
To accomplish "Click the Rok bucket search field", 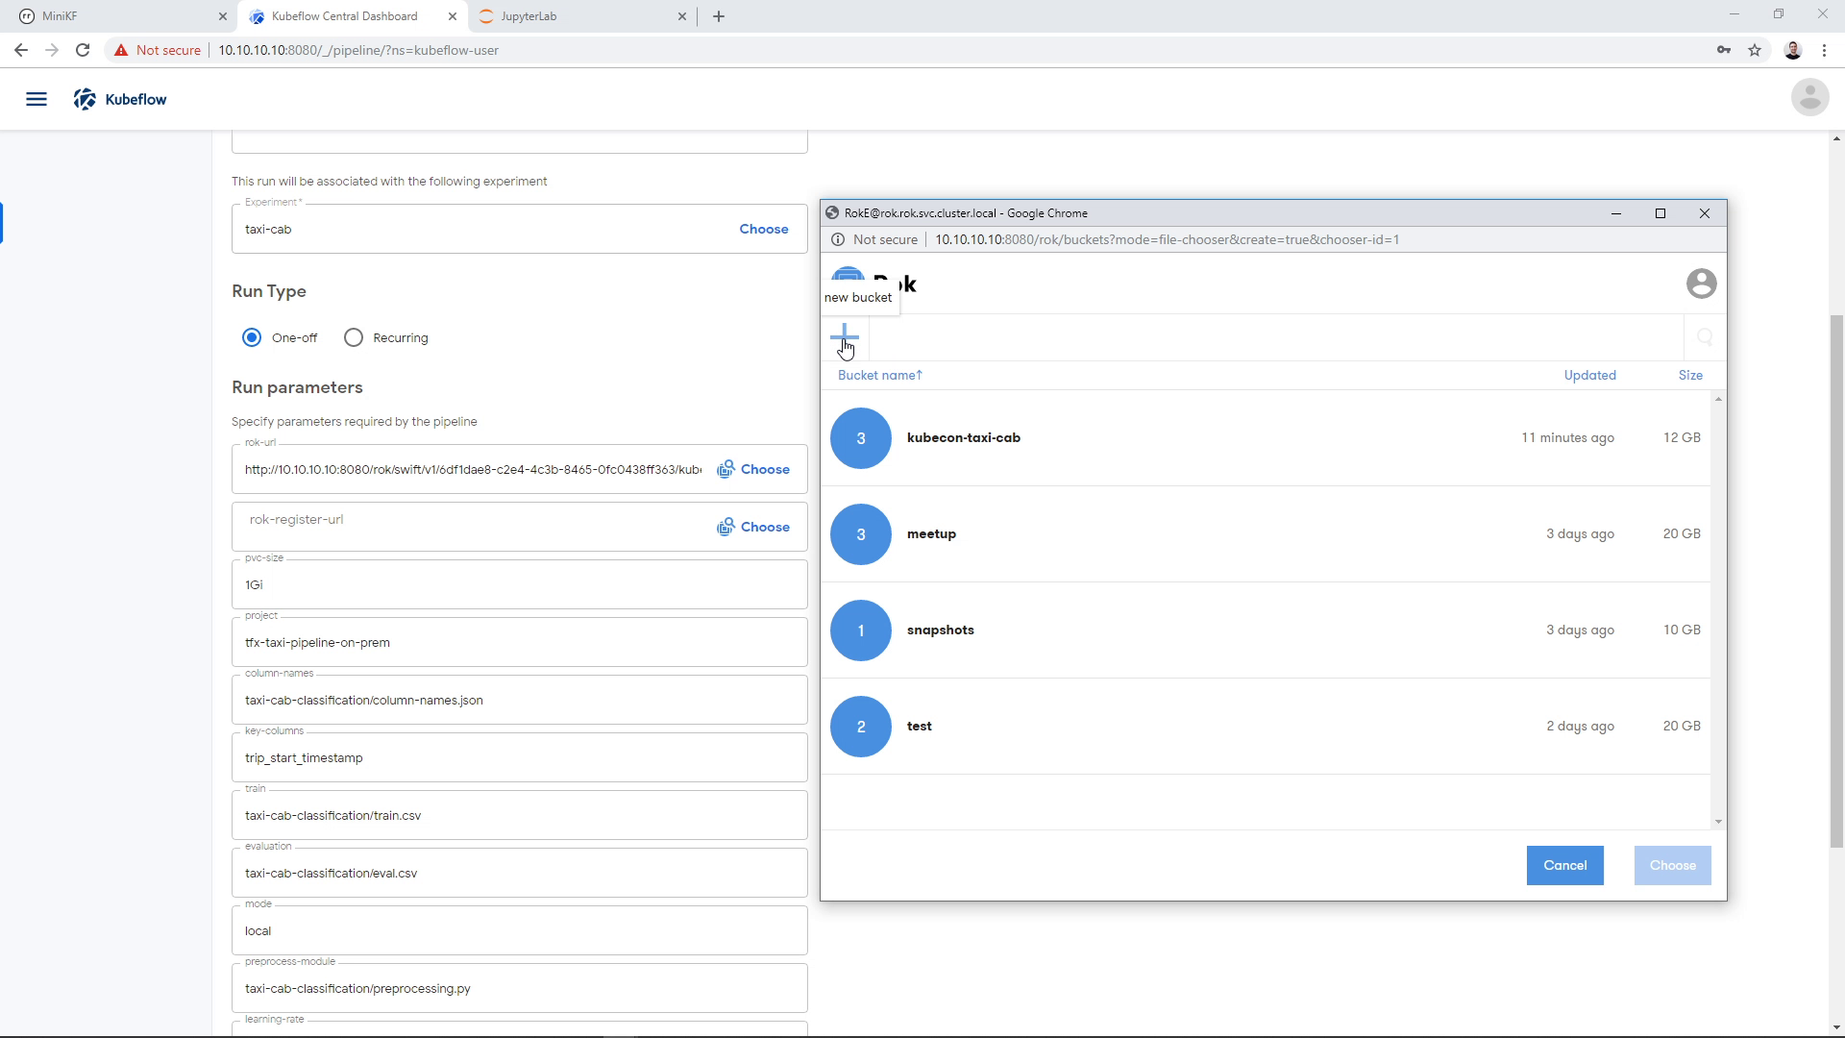I will [1276, 337].
